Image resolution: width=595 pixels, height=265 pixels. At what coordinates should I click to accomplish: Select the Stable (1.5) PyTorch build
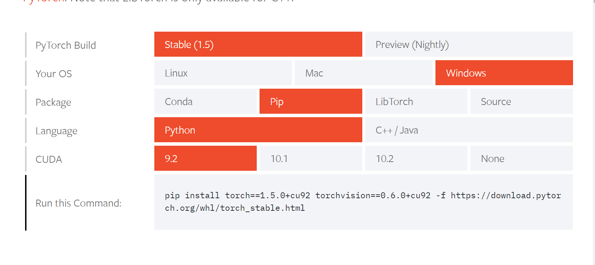point(258,44)
